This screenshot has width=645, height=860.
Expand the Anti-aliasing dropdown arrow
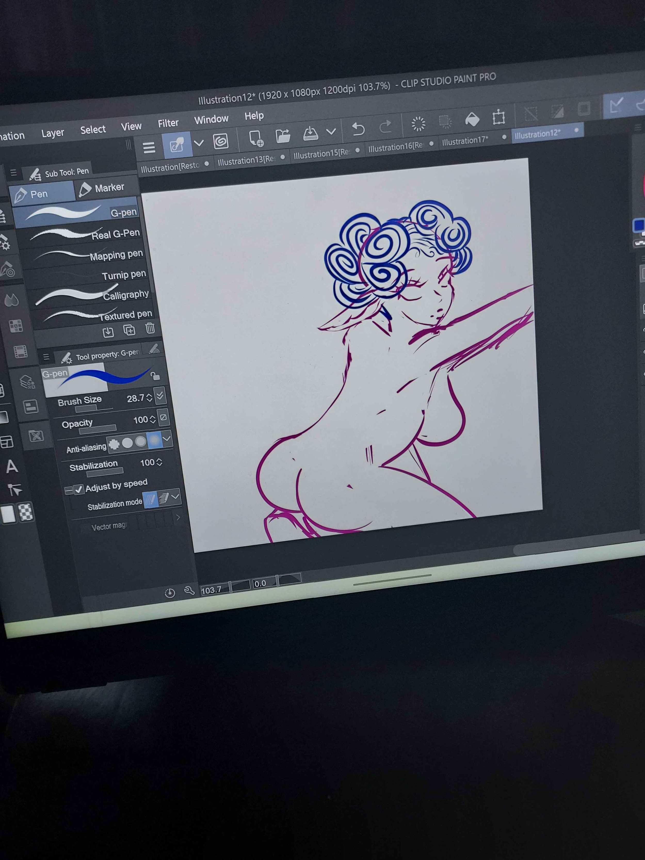coord(167,439)
